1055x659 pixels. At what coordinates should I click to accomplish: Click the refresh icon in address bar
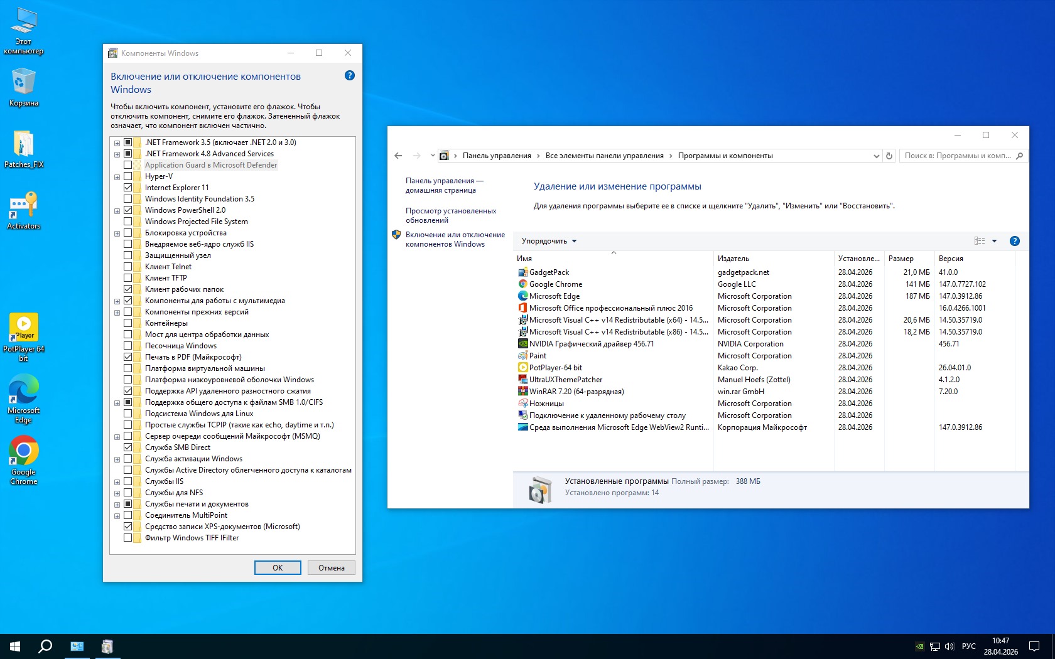[889, 156]
